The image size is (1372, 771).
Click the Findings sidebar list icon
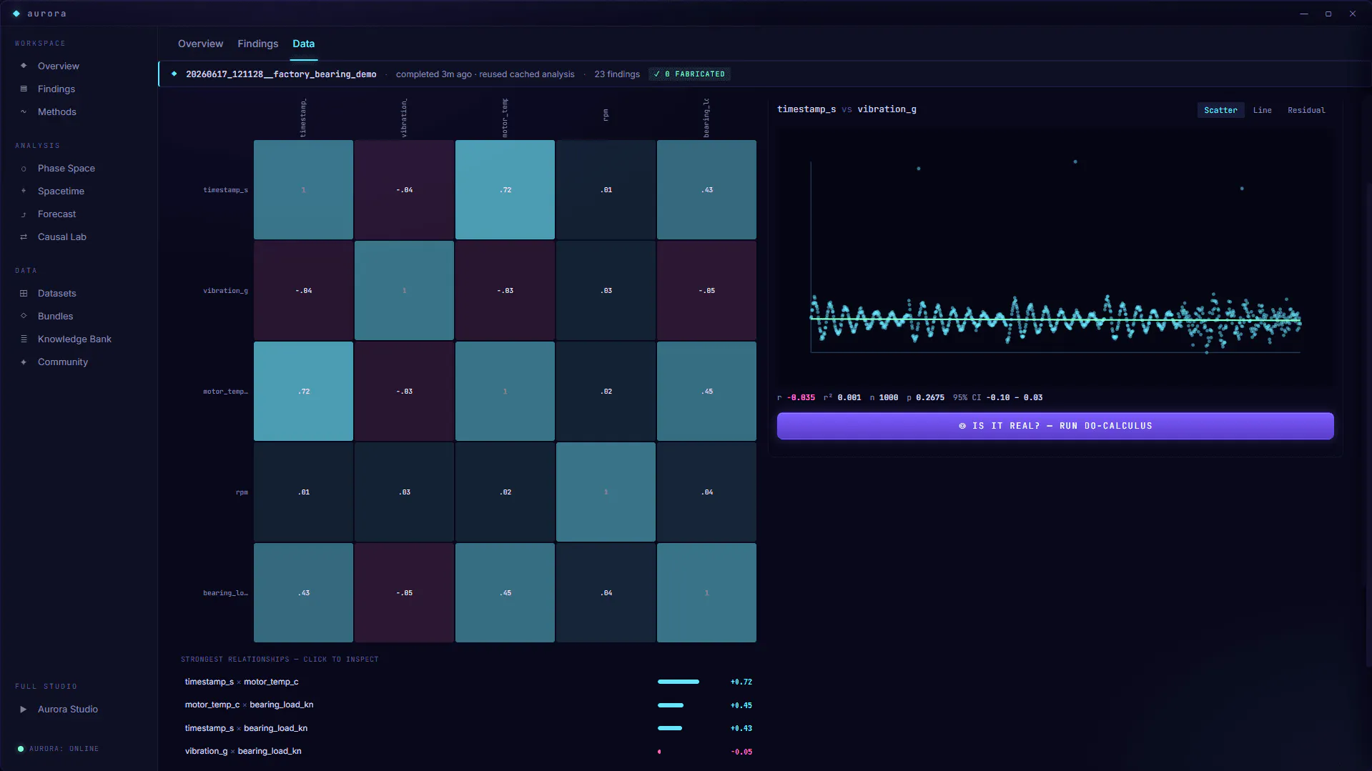(x=24, y=89)
